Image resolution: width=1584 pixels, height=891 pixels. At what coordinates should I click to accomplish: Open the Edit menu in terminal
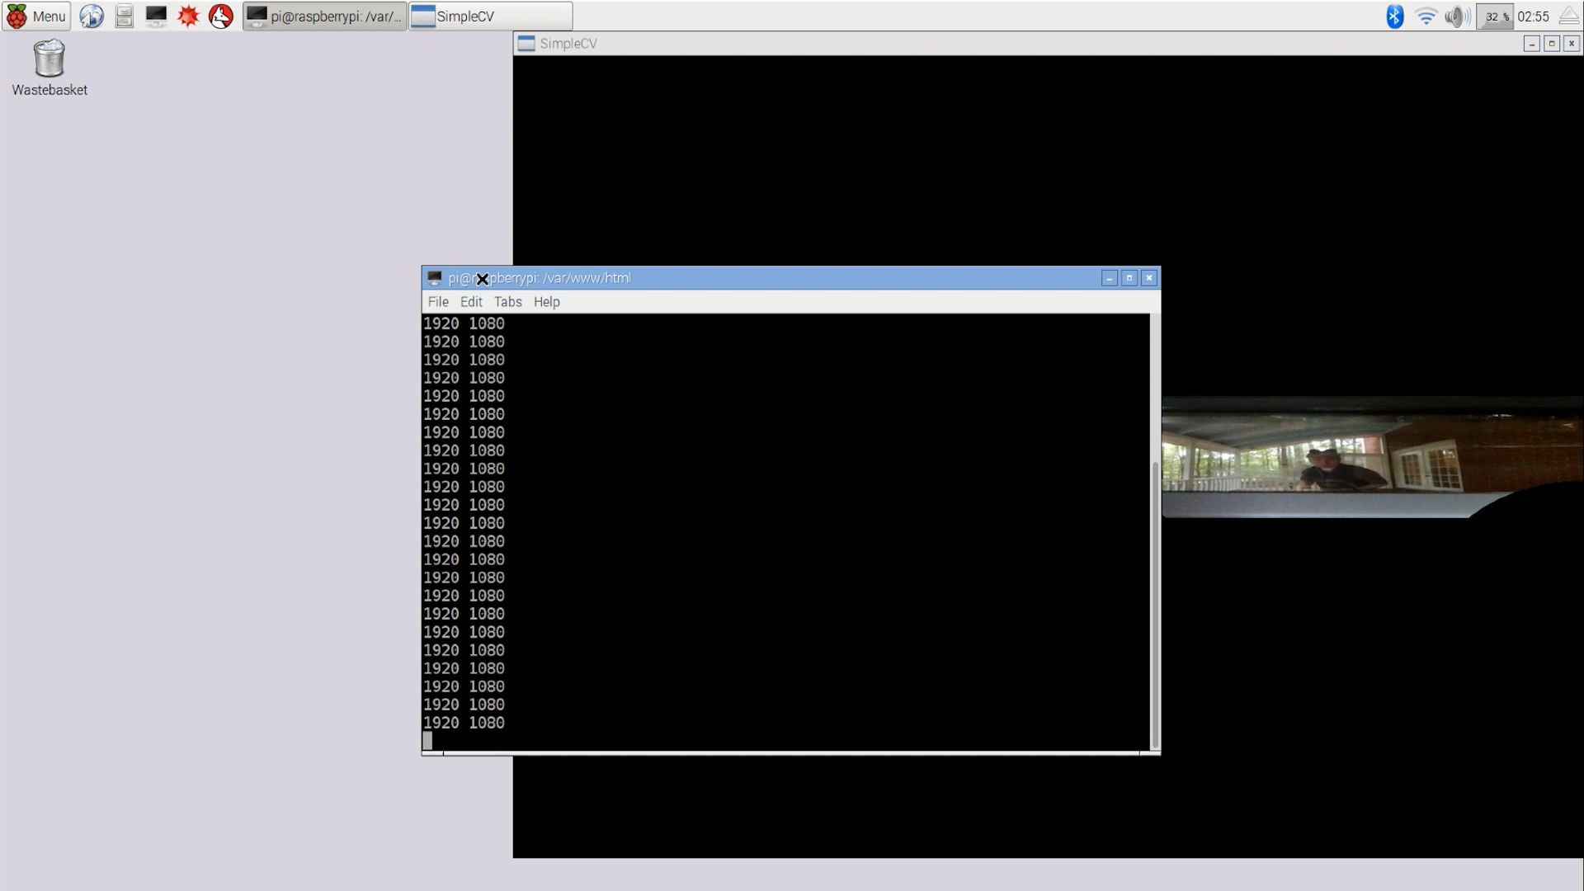[x=471, y=302]
